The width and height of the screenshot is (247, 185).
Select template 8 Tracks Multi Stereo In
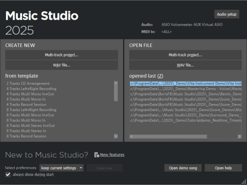26,131
